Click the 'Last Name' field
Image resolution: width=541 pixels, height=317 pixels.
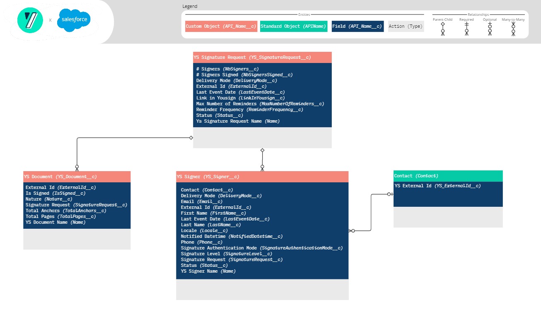tap(211, 225)
